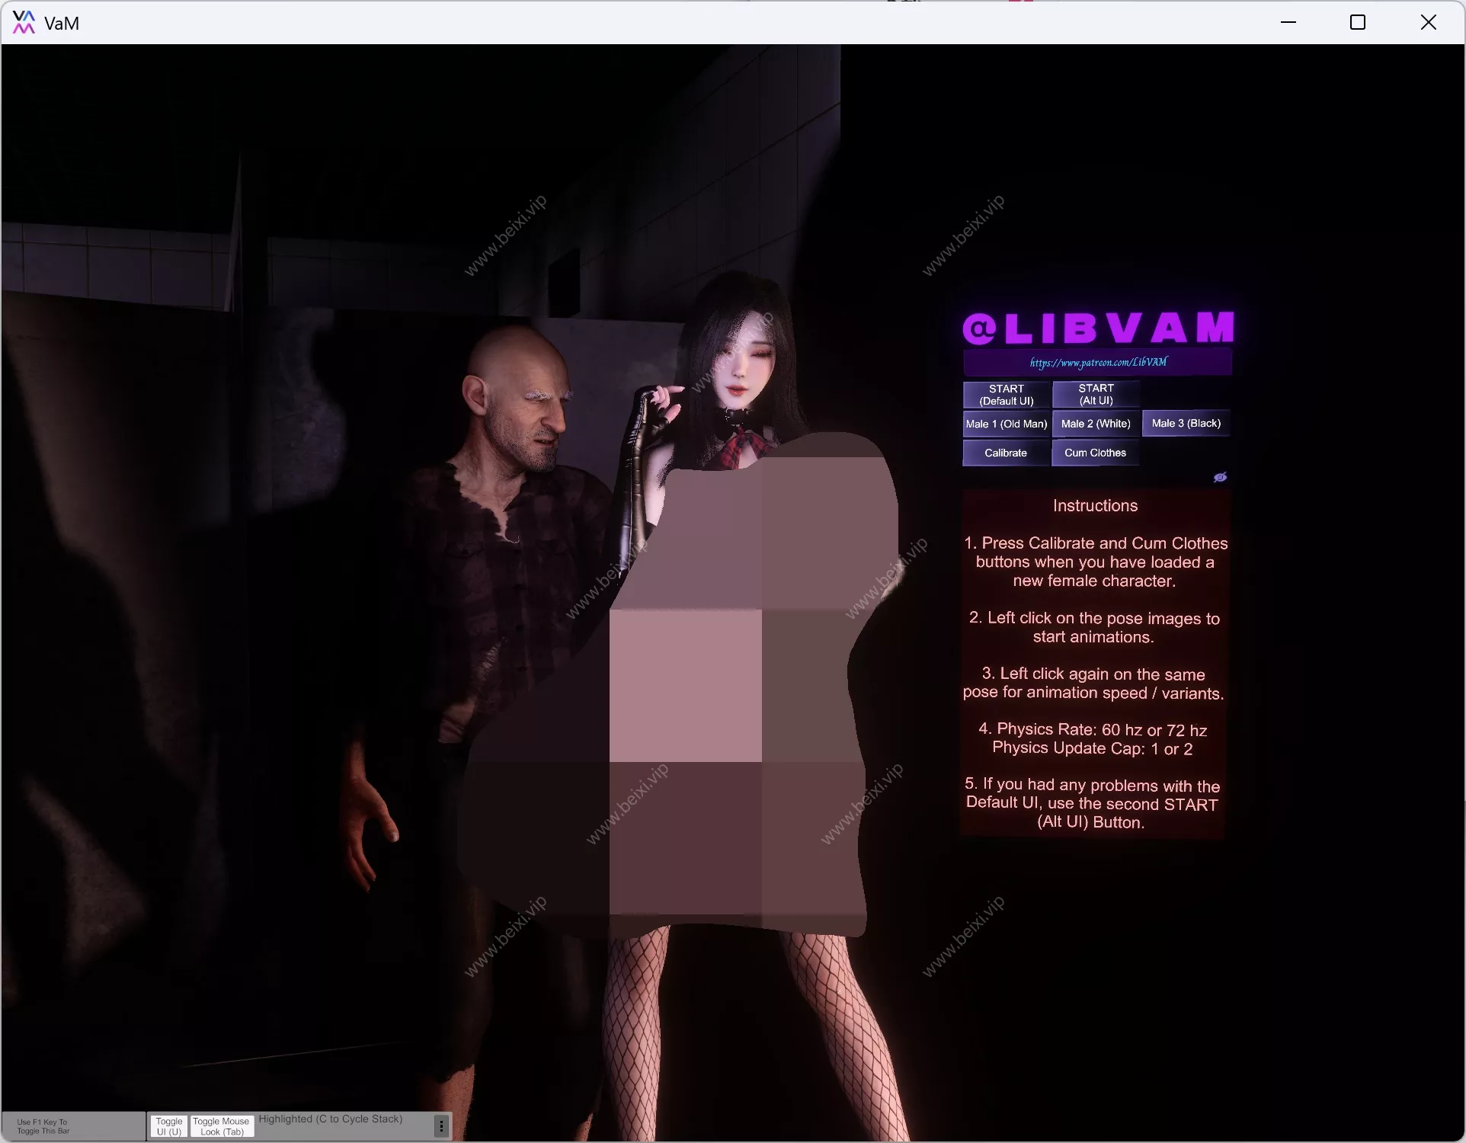Toggle Mouse Look (Tab) button

[222, 1126]
